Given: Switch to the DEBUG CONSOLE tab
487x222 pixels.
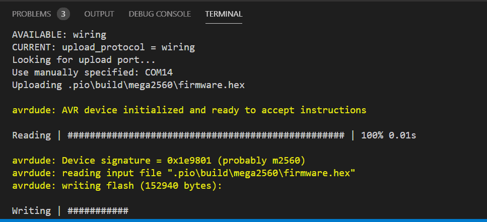Looking at the screenshot, I should pyautogui.click(x=160, y=14).
